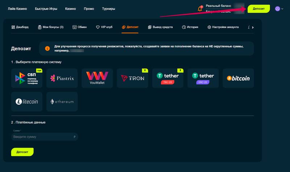Pick the TRON payment tile

pos(132,78)
